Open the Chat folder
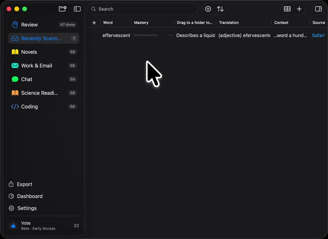Image resolution: width=328 pixels, height=239 pixels. (44, 79)
